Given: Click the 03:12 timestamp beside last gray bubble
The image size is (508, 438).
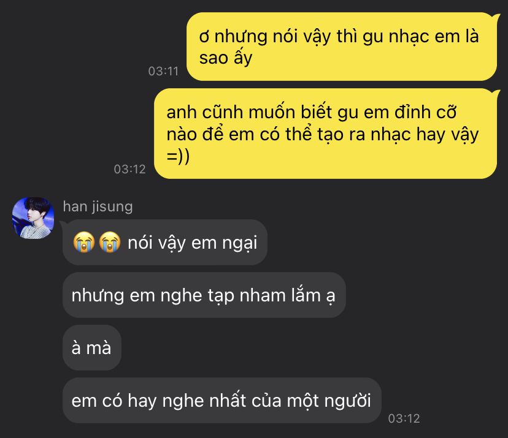Looking at the screenshot, I should click(x=404, y=418).
